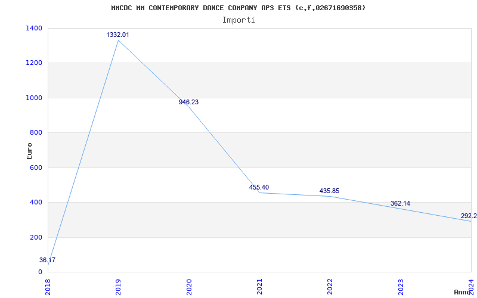Click the 2022 x-axis label

(x=330, y=287)
